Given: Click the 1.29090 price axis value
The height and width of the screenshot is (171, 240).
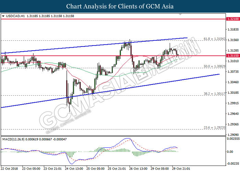Looking at the screenshot, I should pyautogui.click(x=233, y=135).
